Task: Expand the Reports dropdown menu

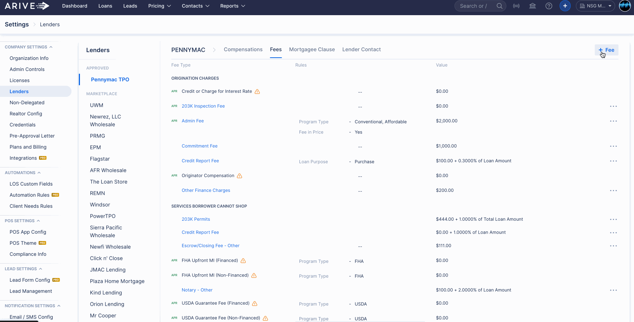Action: 232,6
